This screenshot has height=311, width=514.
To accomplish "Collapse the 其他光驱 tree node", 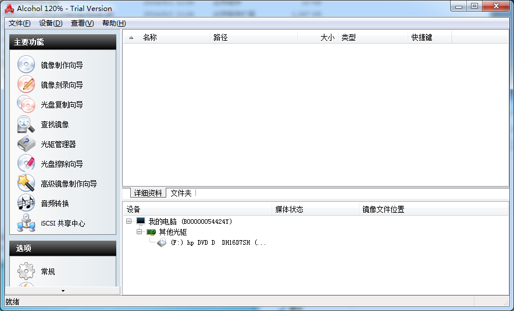I will tap(140, 232).
